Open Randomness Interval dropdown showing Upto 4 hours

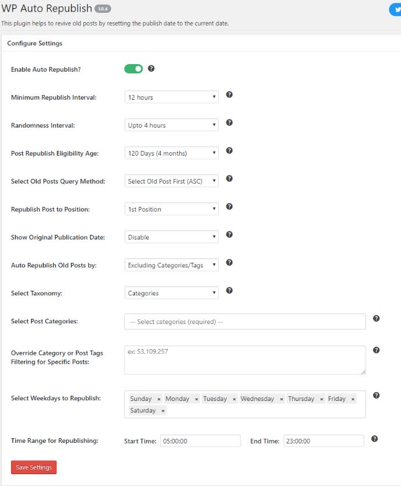[x=172, y=125]
